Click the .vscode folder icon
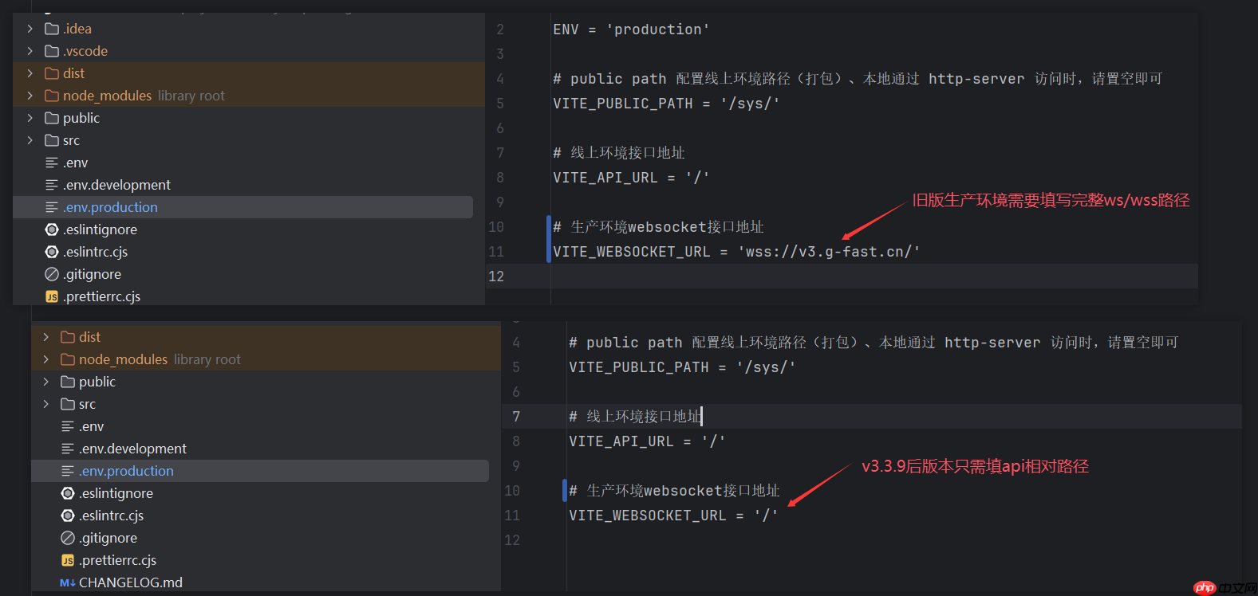1258x596 pixels. pos(52,51)
